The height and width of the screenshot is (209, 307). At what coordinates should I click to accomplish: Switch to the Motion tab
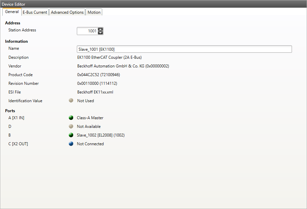pyautogui.click(x=94, y=12)
